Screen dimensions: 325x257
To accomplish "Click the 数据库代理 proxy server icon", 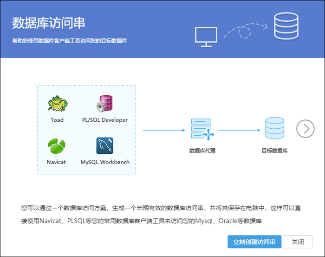I will click(202, 129).
